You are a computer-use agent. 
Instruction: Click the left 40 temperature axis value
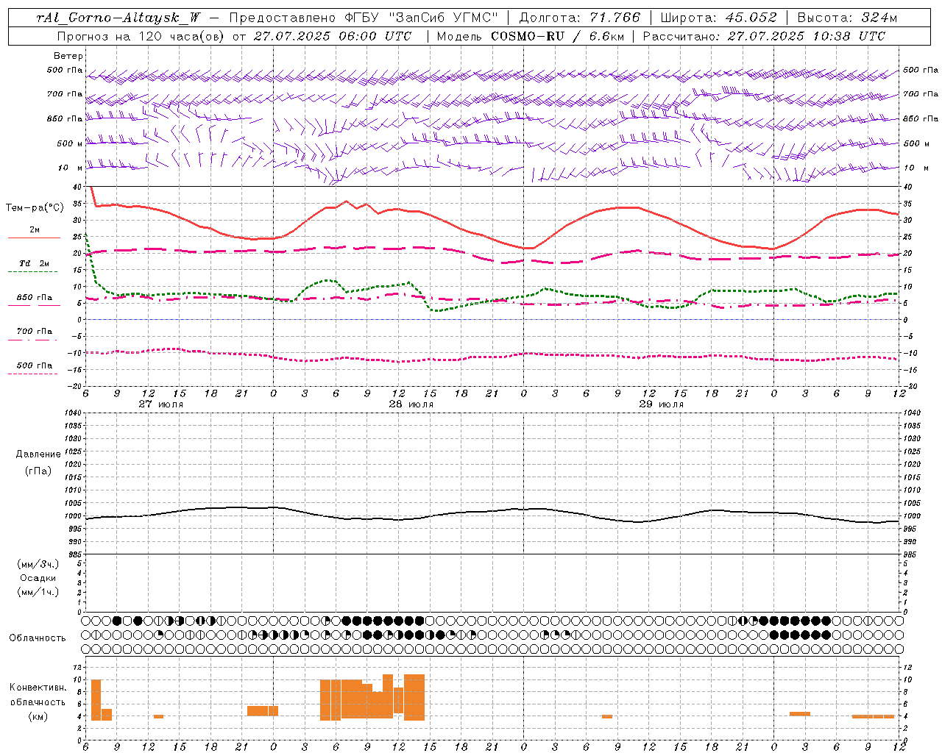click(x=79, y=187)
